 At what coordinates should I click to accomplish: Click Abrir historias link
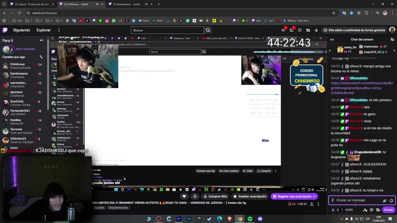pyautogui.click(x=25, y=49)
